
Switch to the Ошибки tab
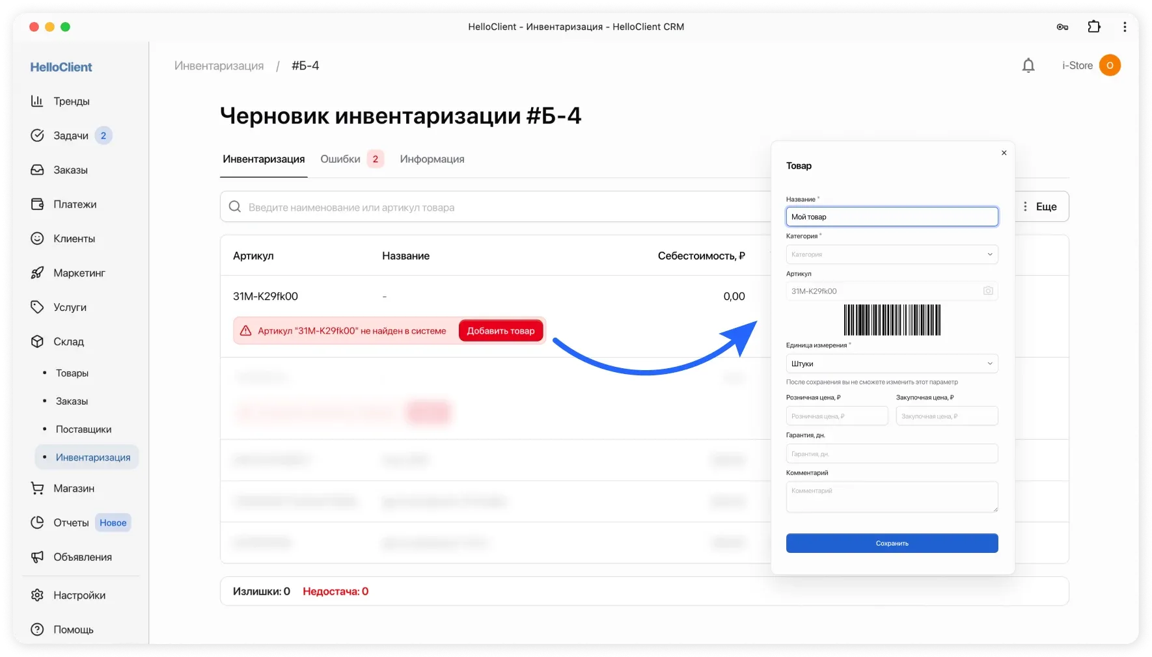tap(340, 159)
